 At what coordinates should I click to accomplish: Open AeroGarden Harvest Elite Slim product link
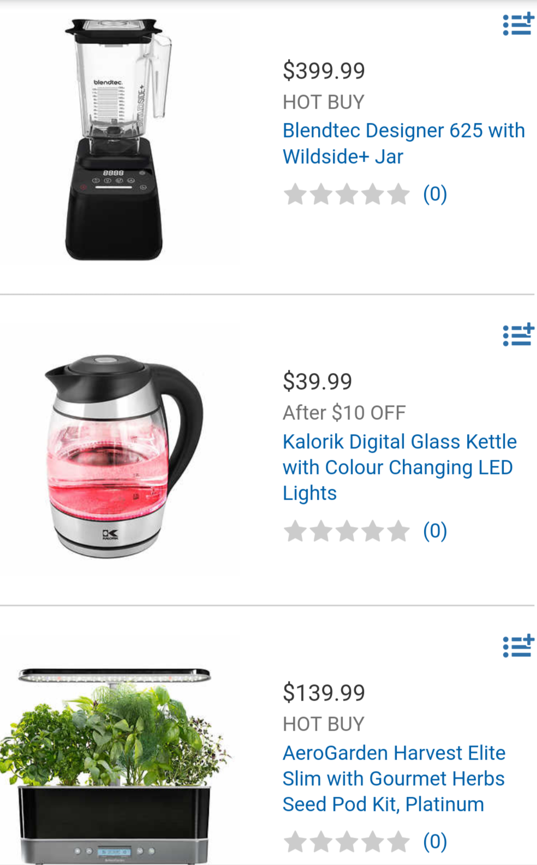(x=394, y=778)
